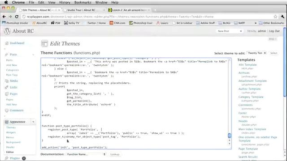Image resolution: width=287 pixels, height=161 pixels.
Task: Open Category Template file
Action: click(x=251, y=97)
